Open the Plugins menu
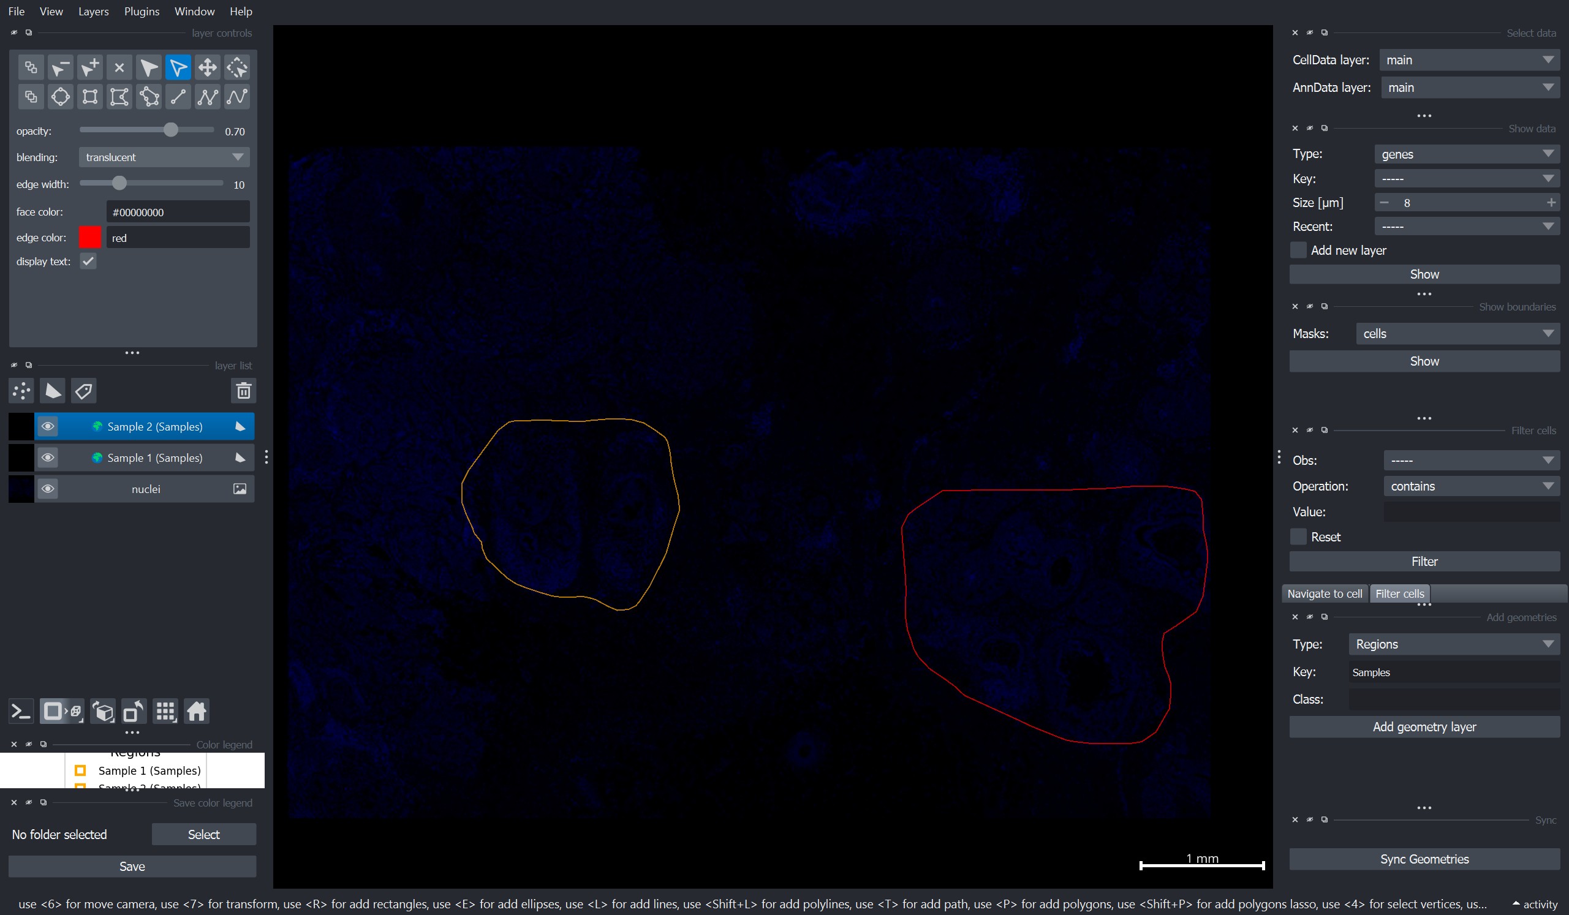 coord(142,11)
